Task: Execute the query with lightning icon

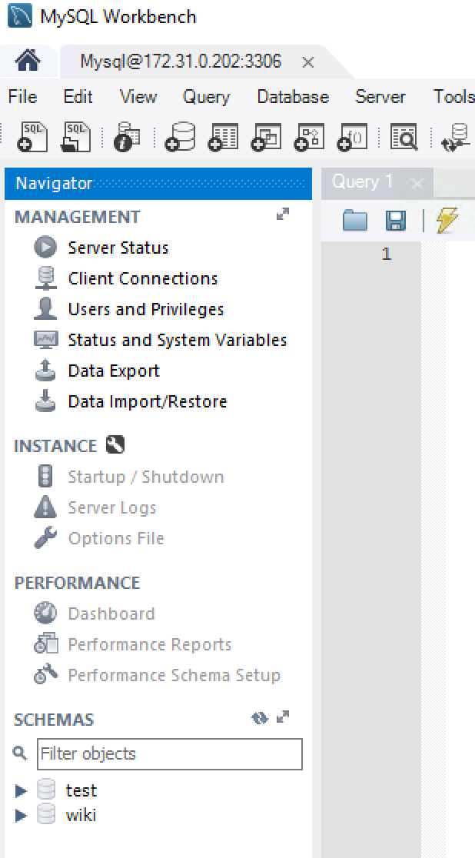Action: pos(447,221)
